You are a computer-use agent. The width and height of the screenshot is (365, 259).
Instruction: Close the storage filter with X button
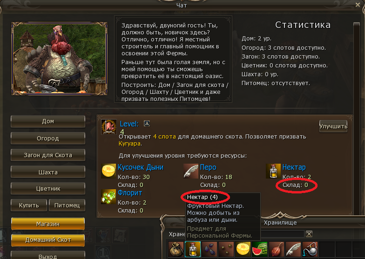click(x=309, y=234)
